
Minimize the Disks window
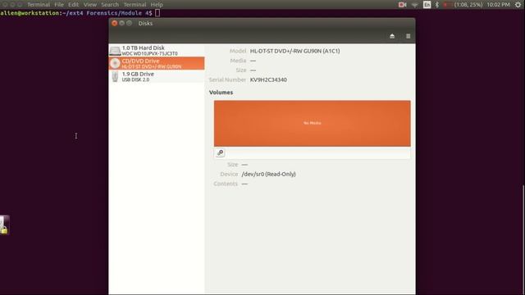point(122,23)
